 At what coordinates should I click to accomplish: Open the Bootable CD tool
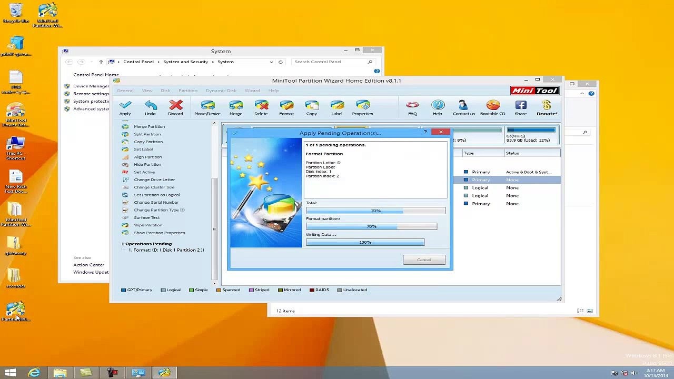pos(493,107)
